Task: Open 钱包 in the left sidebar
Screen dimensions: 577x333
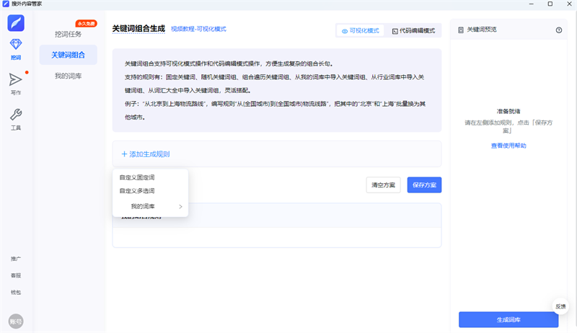Action: pos(16,292)
